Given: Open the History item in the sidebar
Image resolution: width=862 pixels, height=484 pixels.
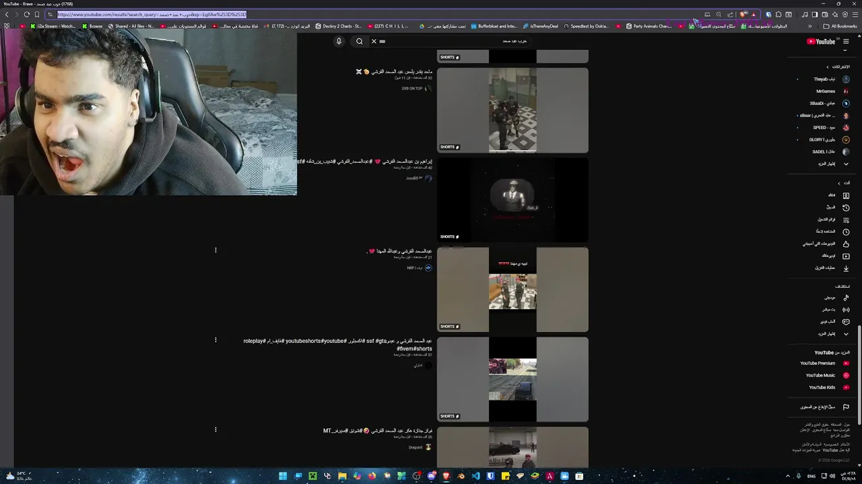Looking at the screenshot, I should pos(846,208).
